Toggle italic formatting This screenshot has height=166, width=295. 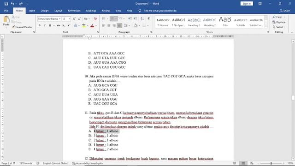click(x=45, y=25)
